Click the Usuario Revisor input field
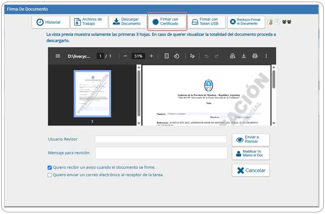 pos(161,139)
